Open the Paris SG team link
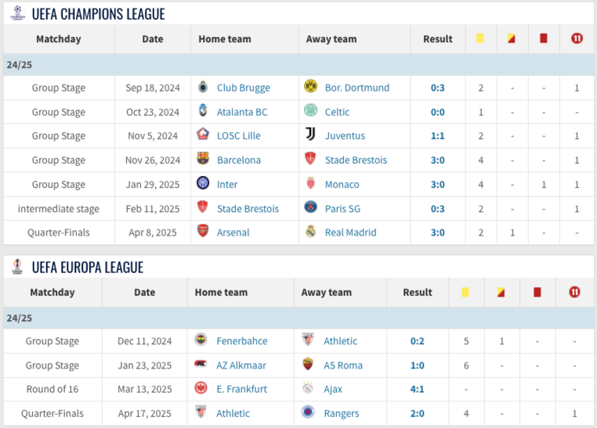The height and width of the screenshot is (428, 597). pos(350,209)
